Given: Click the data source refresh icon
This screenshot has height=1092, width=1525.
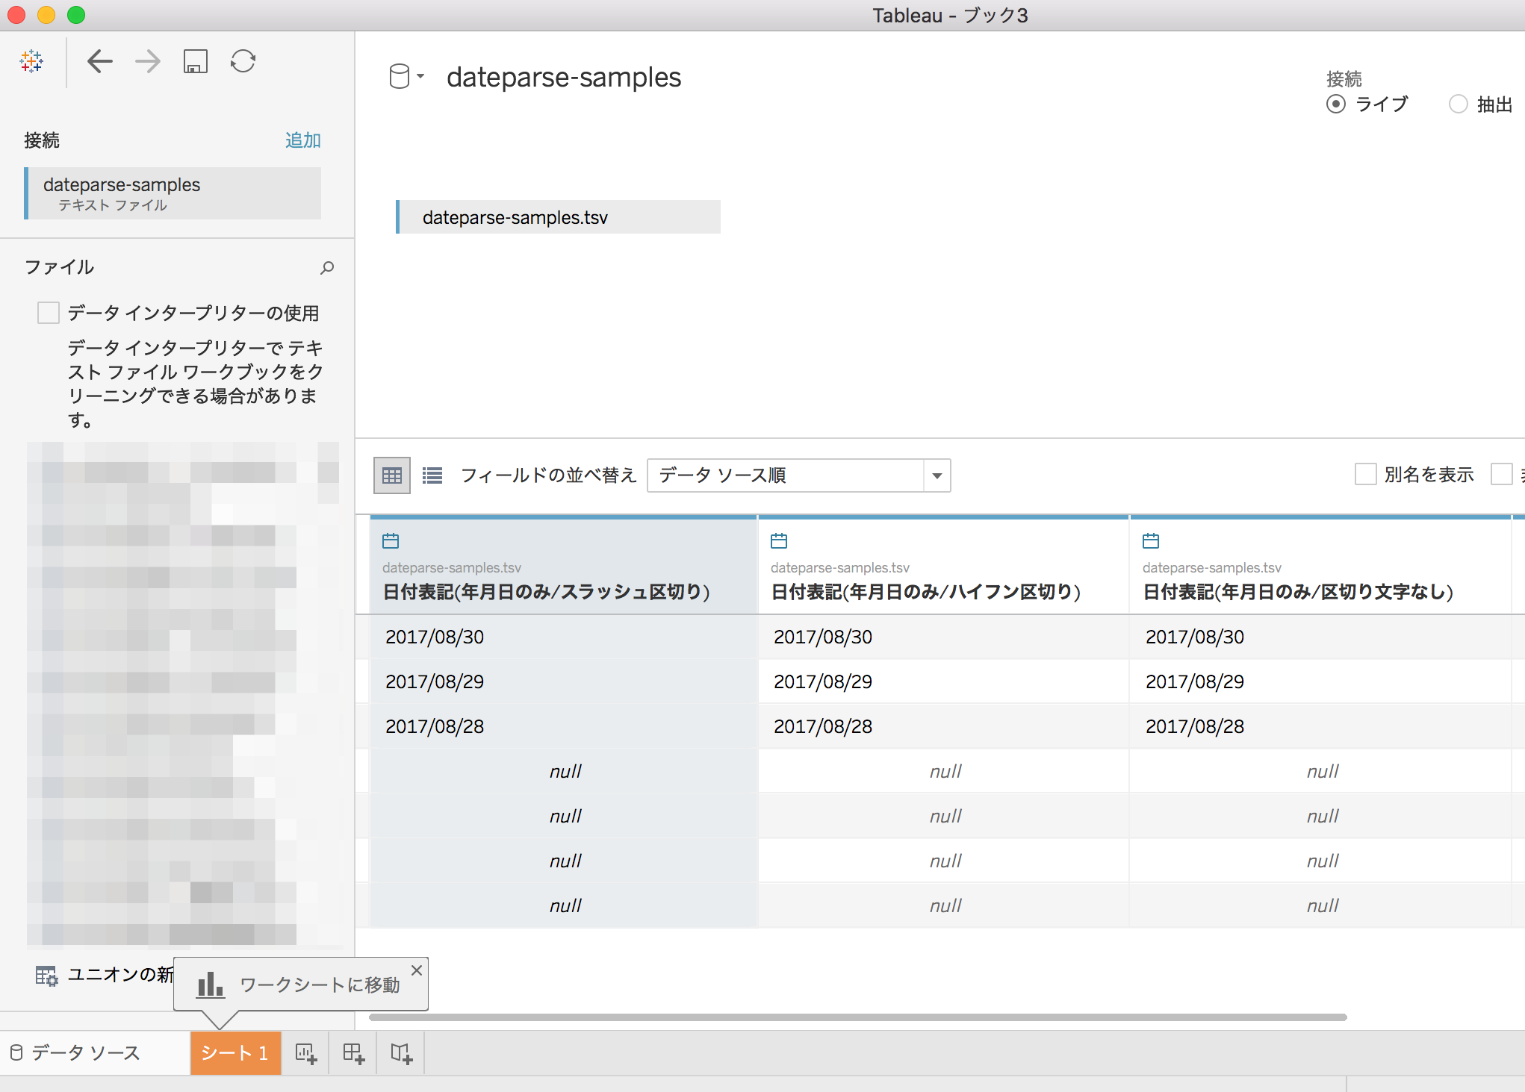Looking at the screenshot, I should 243,61.
